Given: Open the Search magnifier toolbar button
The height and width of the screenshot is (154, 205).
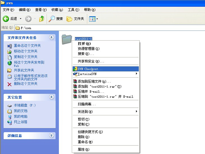Looking at the screenshot, I should click(x=56, y=19).
